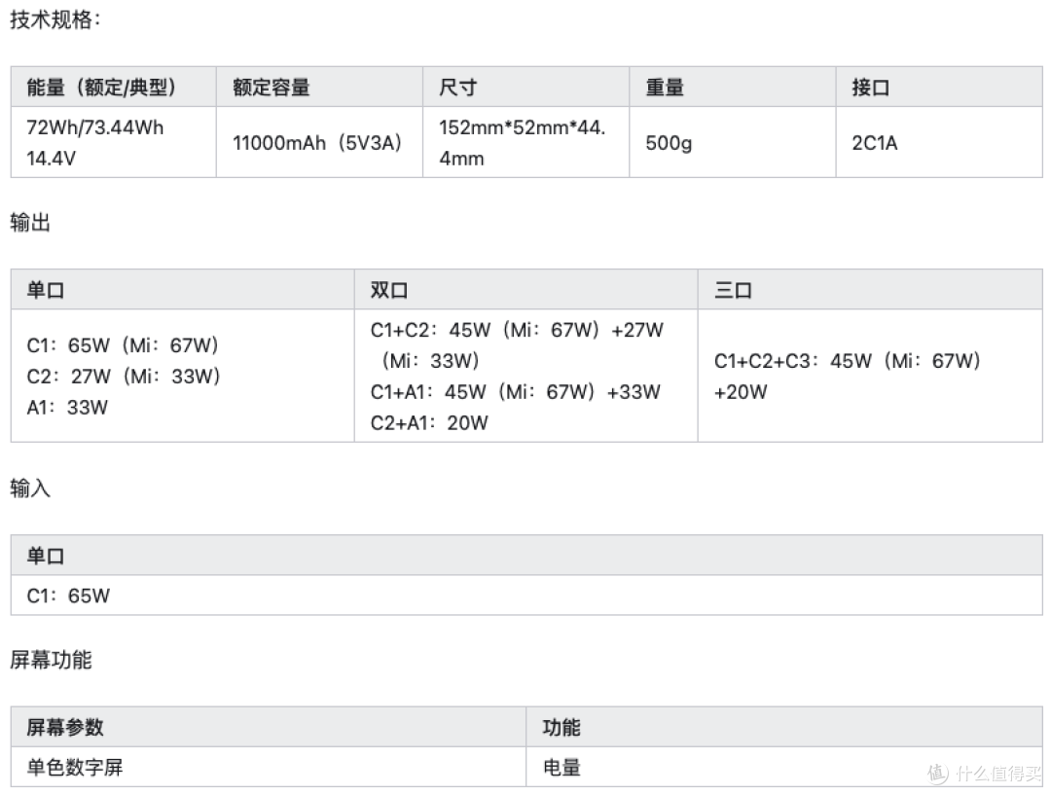Click the C2+A1: 20W text line
The image size is (1051, 795).
coord(430,423)
